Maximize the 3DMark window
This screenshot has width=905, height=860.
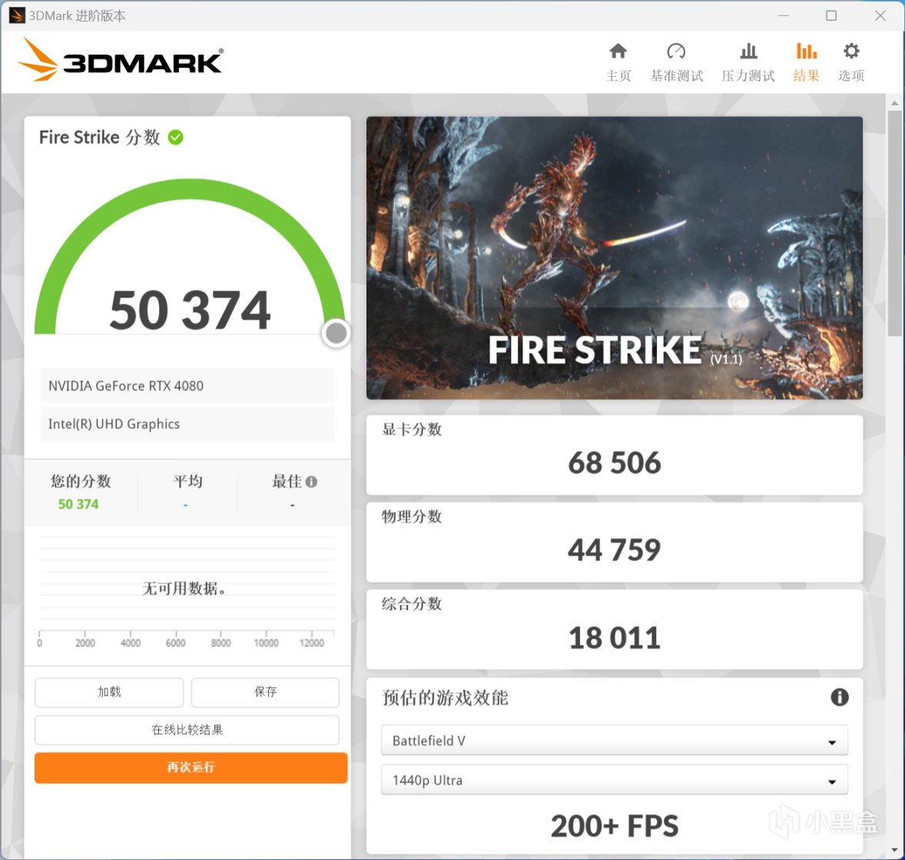pos(831,15)
